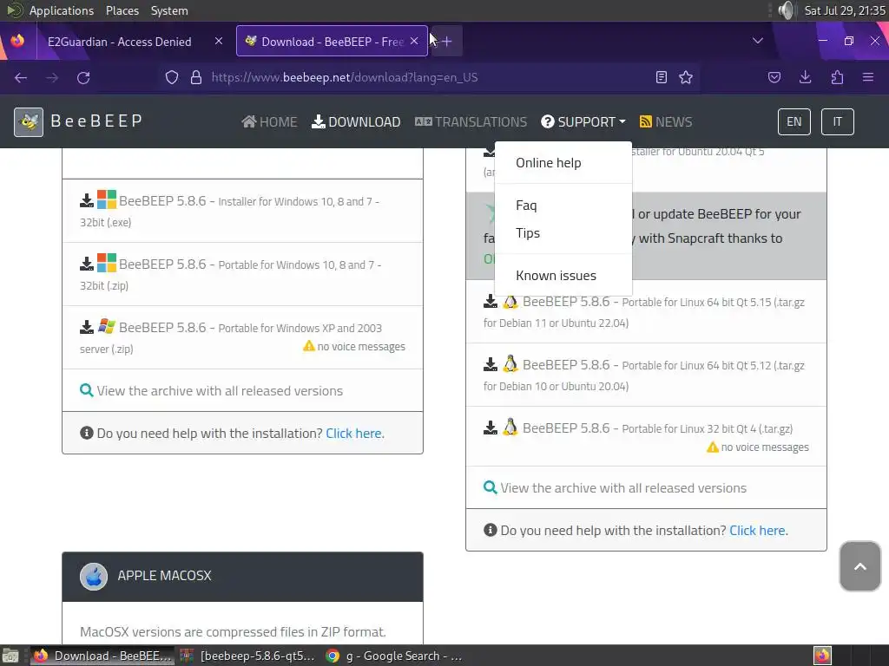Open the Firefox downloads panel icon
Viewport: 889px width, 666px height.
pos(805,77)
